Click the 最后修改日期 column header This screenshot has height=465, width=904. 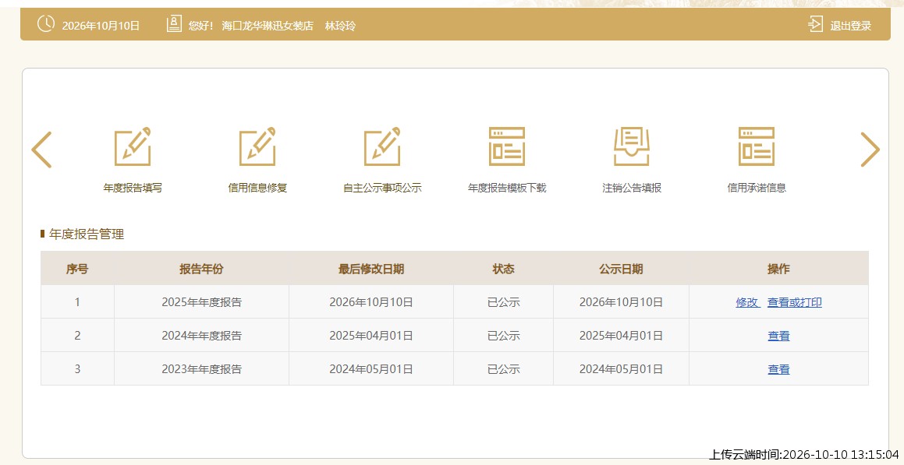[370, 269]
